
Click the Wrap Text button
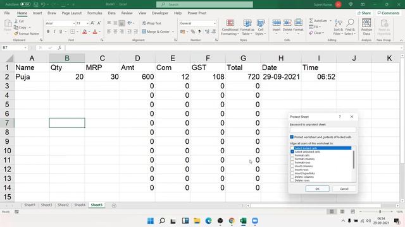[152, 23]
